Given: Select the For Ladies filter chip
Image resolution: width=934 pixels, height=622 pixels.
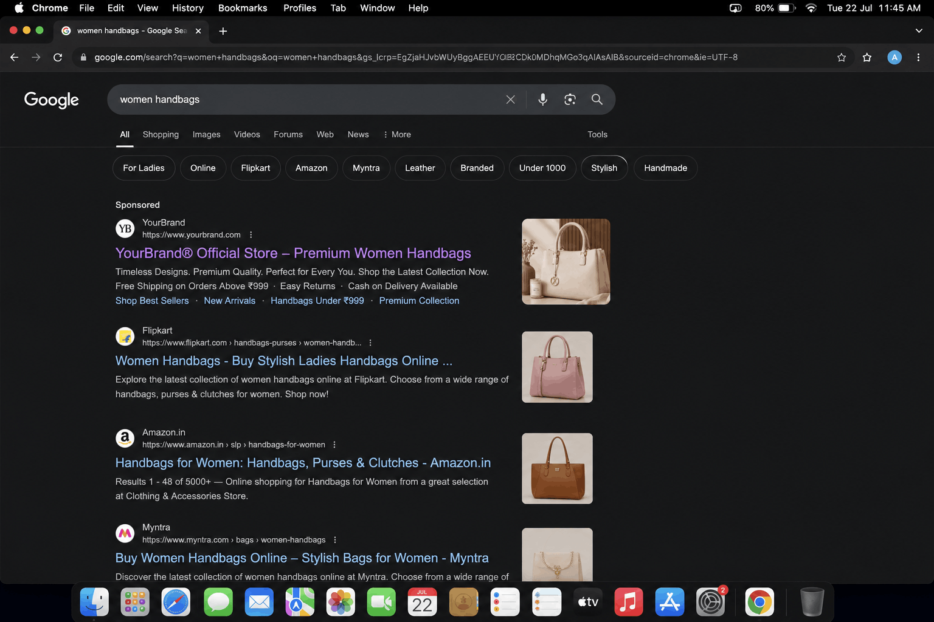Looking at the screenshot, I should click(144, 168).
